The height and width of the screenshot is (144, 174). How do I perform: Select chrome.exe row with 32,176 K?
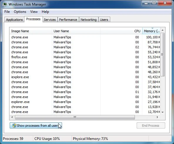click(85, 92)
